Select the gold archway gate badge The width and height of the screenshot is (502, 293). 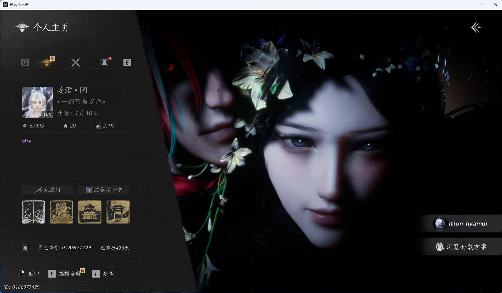pos(118,212)
